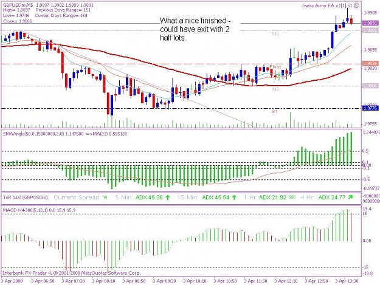380x285 pixels.
Task: Select the S1 level label
Action: pyautogui.click(x=274, y=112)
